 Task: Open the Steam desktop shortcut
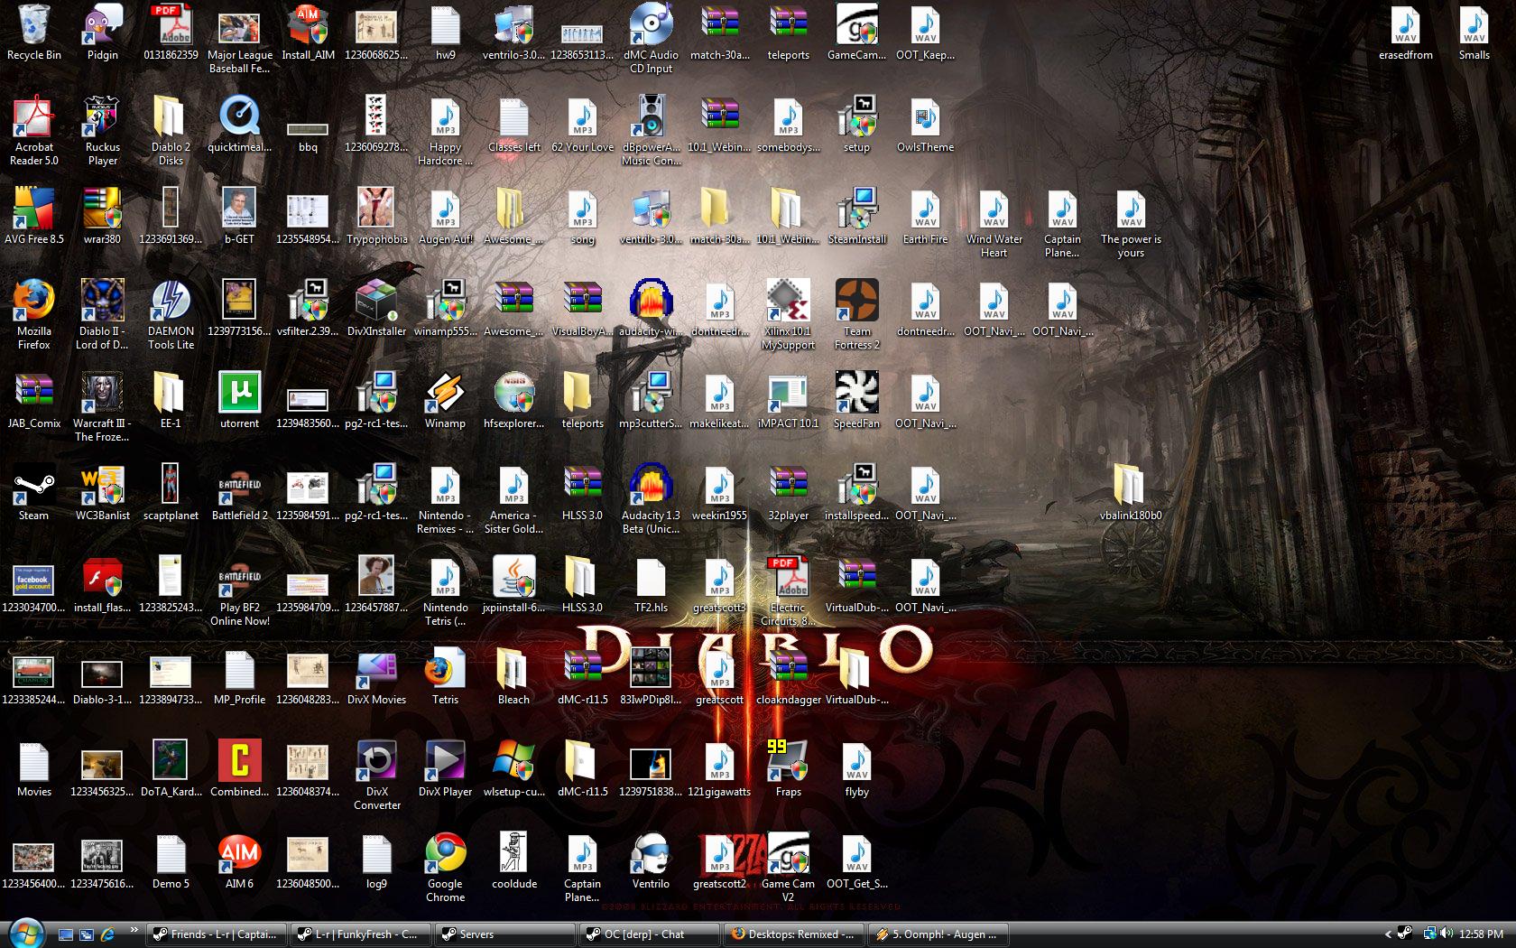(x=33, y=486)
